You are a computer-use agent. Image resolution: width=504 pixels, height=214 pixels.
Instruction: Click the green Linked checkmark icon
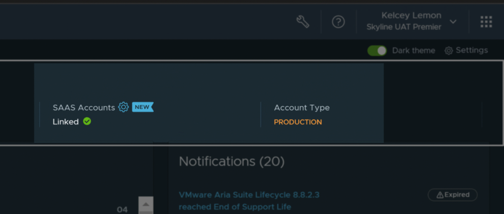(87, 122)
